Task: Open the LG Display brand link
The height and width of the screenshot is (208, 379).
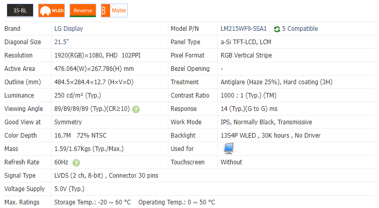Action: [68, 29]
